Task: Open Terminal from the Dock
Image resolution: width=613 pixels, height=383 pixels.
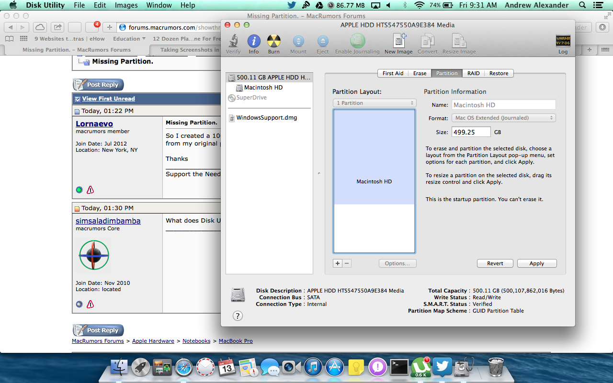Action: tap(399, 367)
